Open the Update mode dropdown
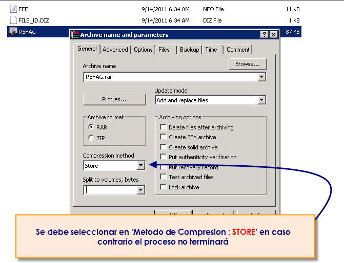The image size is (344, 263). (x=261, y=100)
